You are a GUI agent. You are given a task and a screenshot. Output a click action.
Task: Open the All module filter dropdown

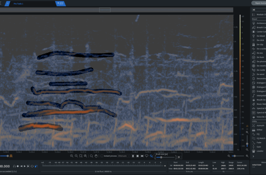coord(259,10)
